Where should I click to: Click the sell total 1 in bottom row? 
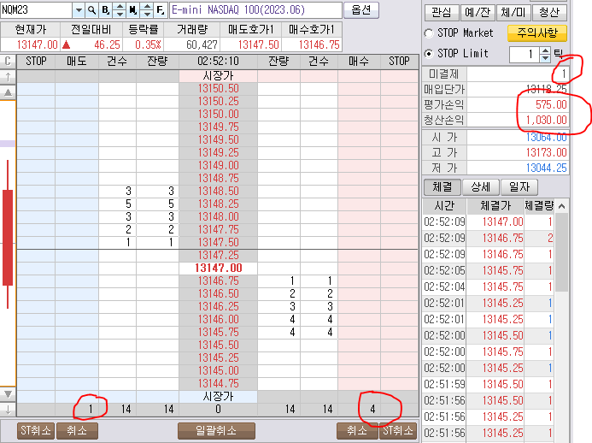91,409
